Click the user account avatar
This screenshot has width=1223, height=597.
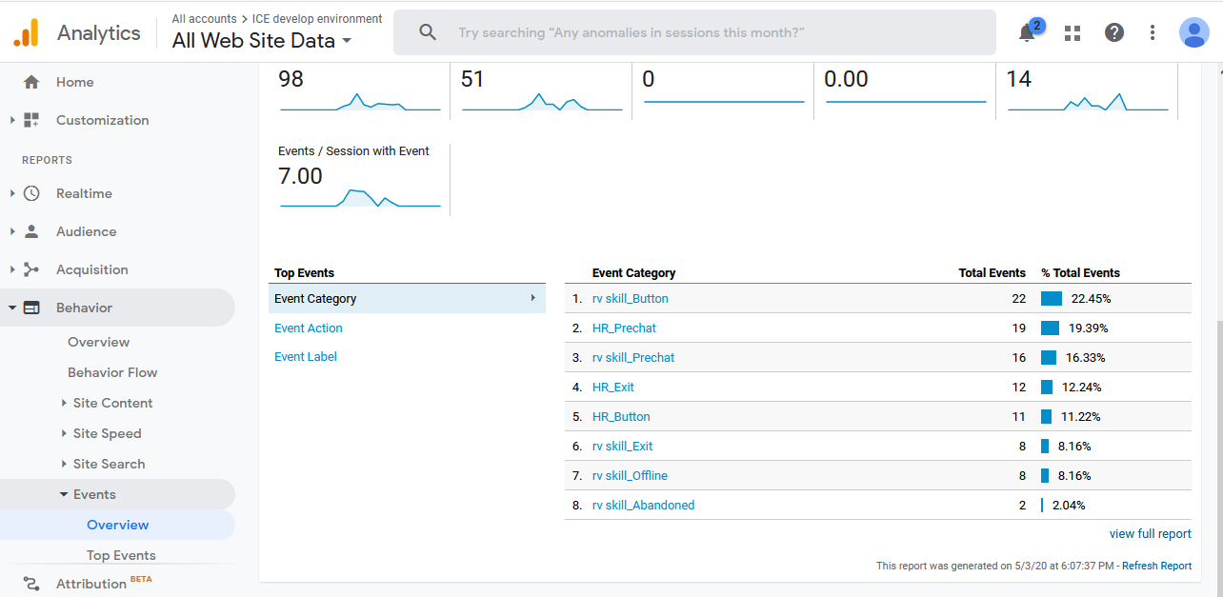(1193, 32)
